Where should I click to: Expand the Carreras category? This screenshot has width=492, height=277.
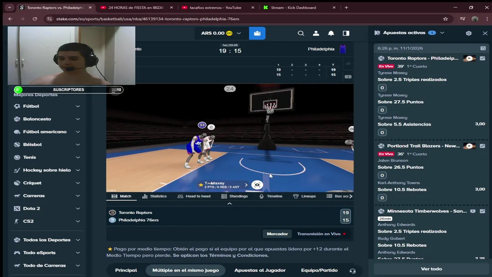point(78,196)
